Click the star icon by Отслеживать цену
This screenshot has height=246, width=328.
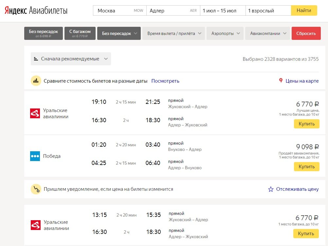271,189
